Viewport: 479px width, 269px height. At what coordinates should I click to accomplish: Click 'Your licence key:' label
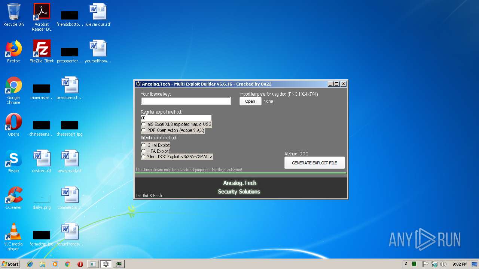(x=156, y=94)
